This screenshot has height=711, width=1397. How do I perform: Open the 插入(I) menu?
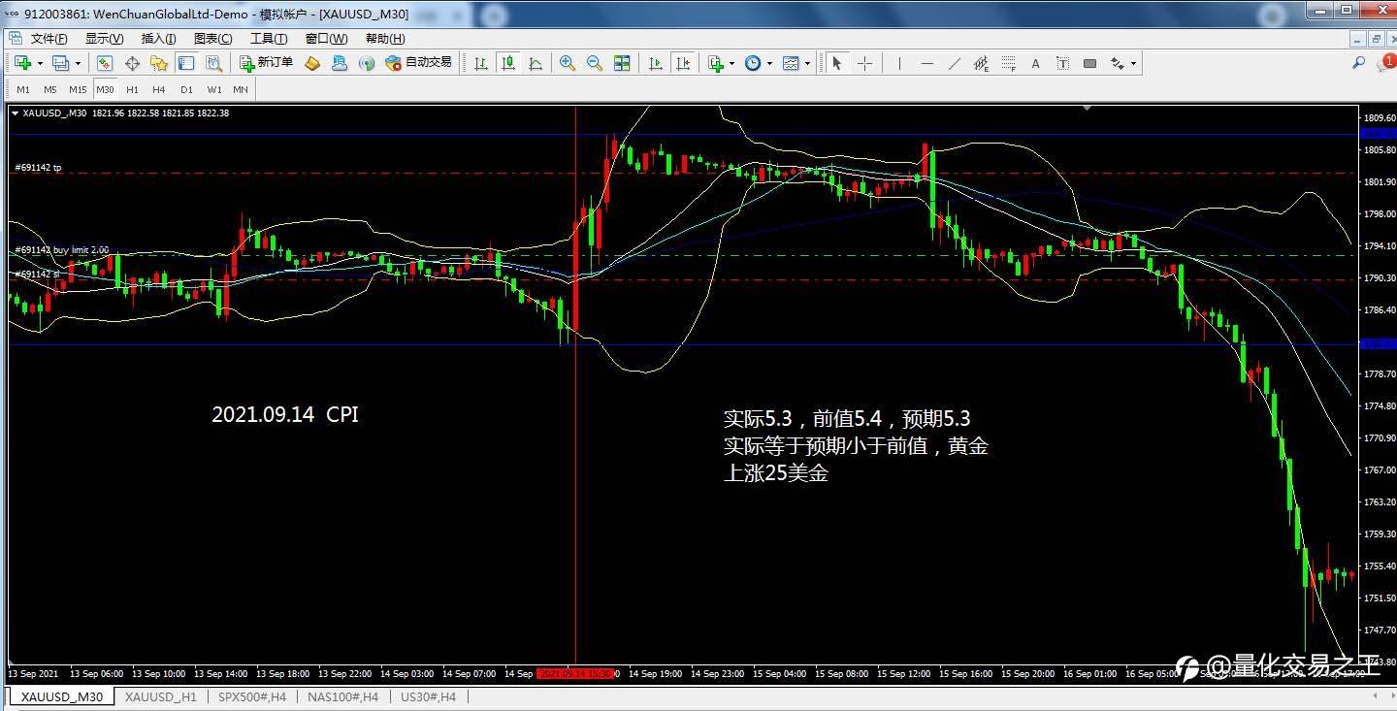(x=158, y=39)
